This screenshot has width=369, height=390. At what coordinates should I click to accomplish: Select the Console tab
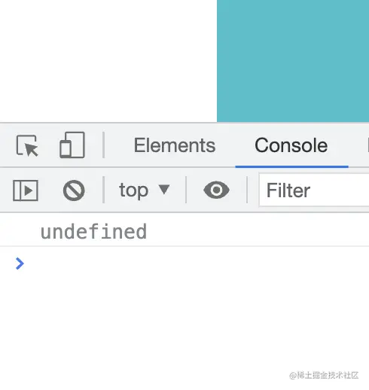click(291, 145)
